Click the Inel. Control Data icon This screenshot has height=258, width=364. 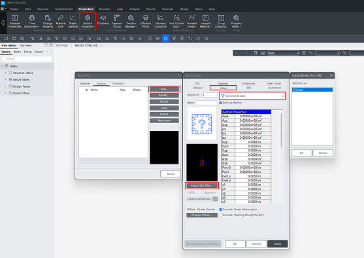click(x=176, y=21)
